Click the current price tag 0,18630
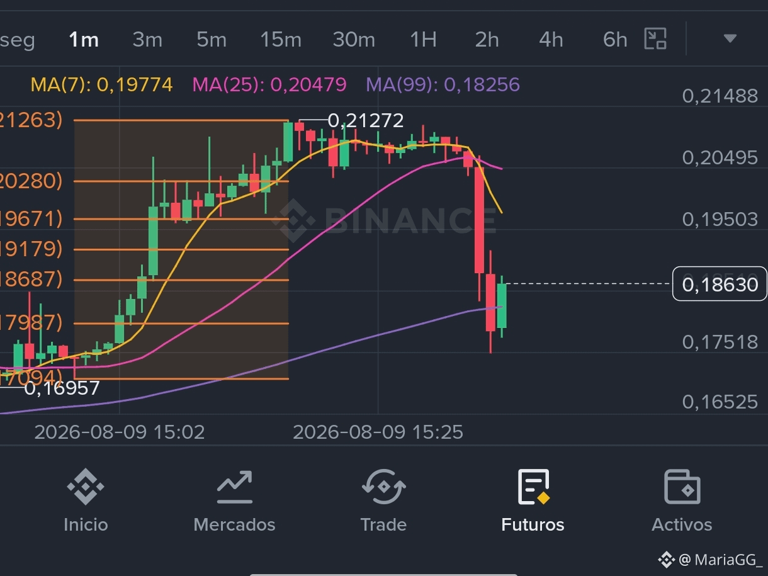Screen dimensions: 768x576 (720, 284)
